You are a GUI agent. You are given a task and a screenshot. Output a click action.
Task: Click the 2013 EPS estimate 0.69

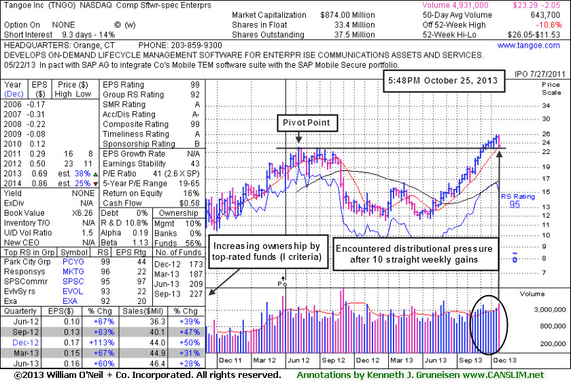point(39,174)
